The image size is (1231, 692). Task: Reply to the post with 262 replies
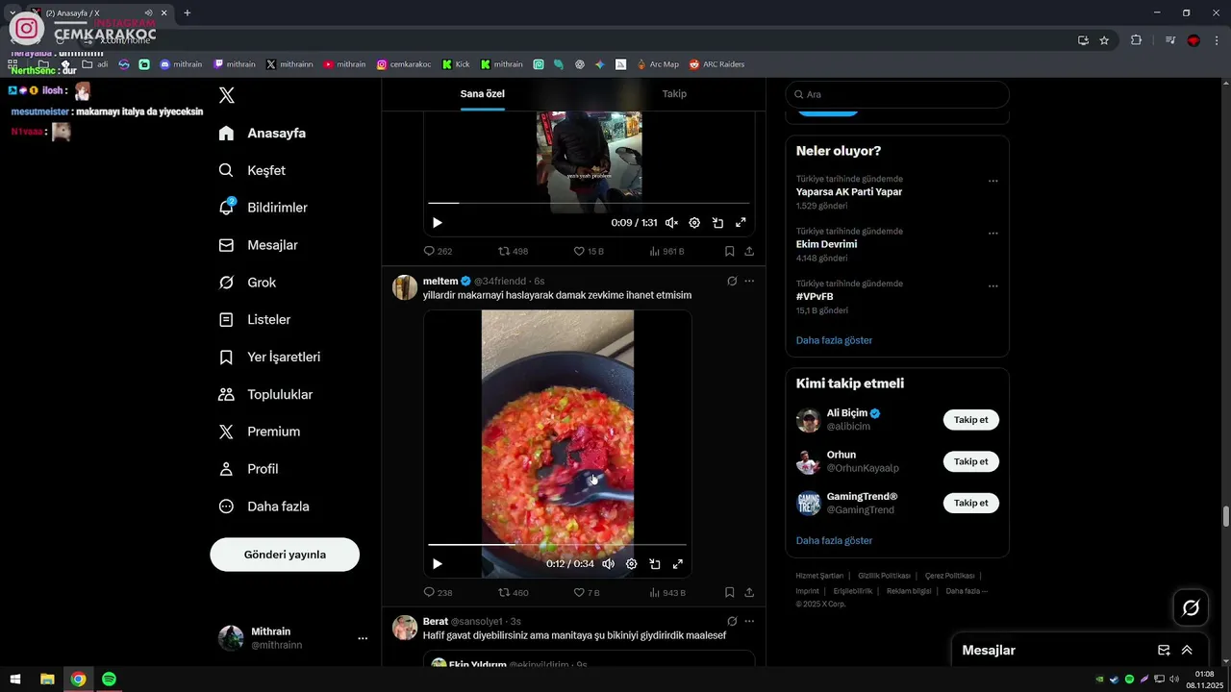(x=438, y=251)
